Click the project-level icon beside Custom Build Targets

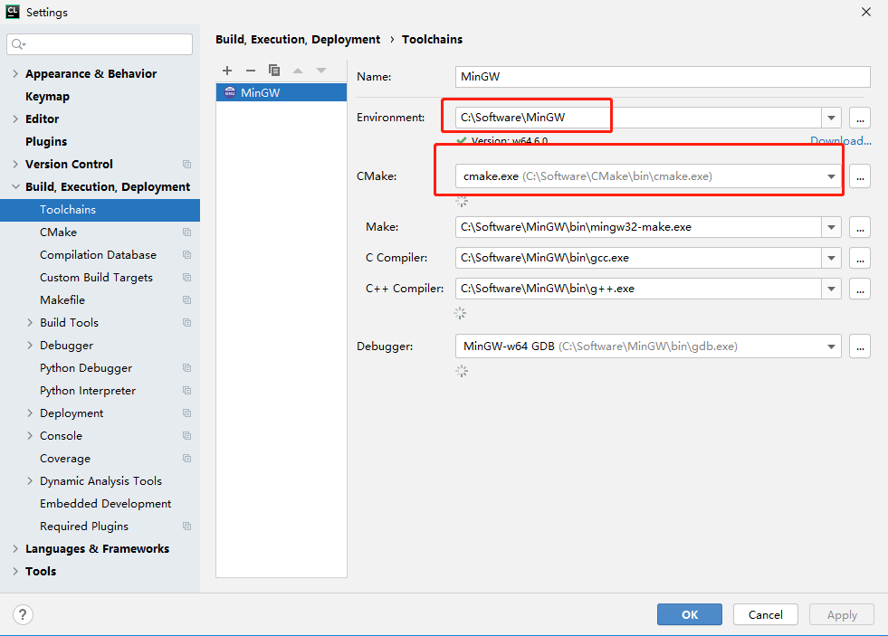(186, 277)
